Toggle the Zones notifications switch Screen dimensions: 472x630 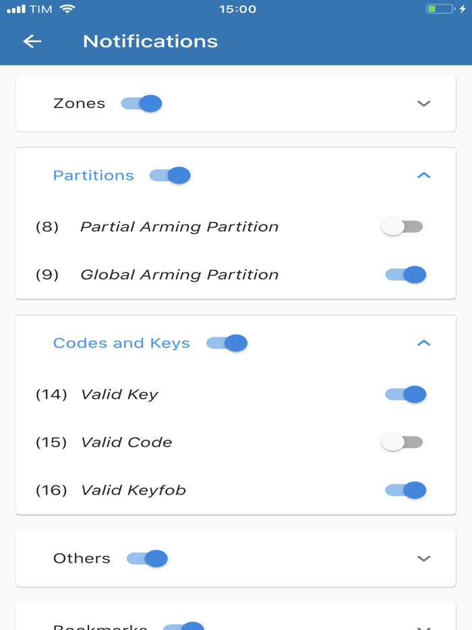tap(142, 104)
